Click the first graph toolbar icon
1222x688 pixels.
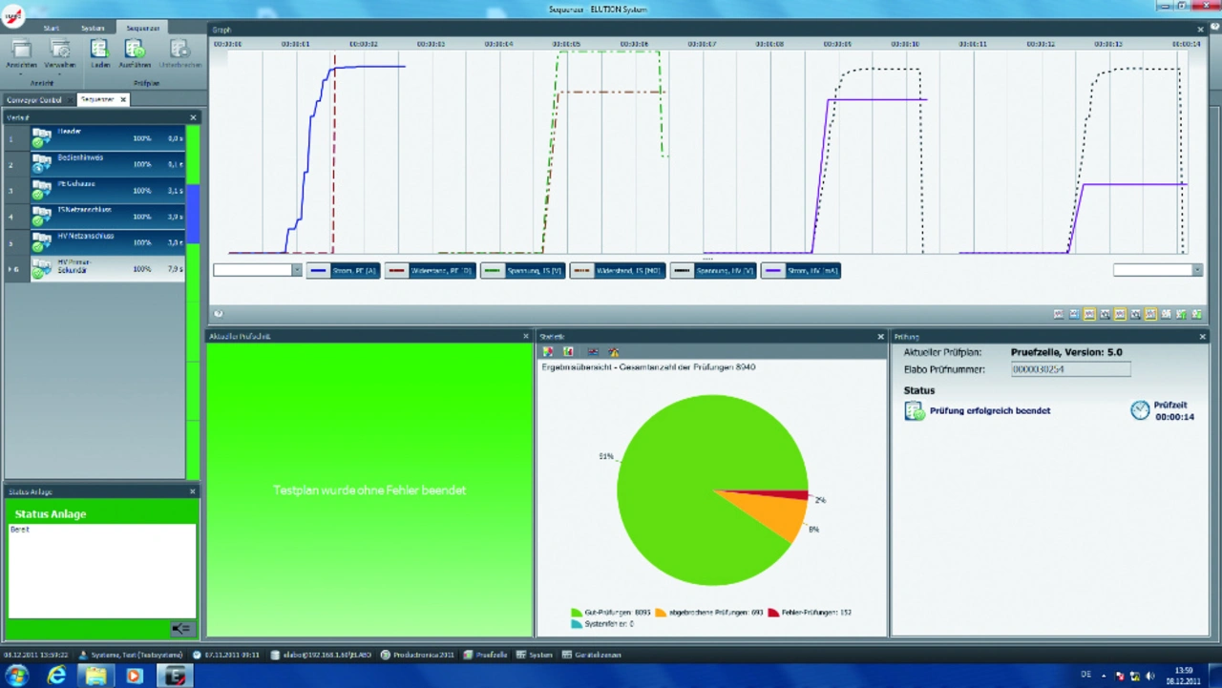tap(1059, 314)
